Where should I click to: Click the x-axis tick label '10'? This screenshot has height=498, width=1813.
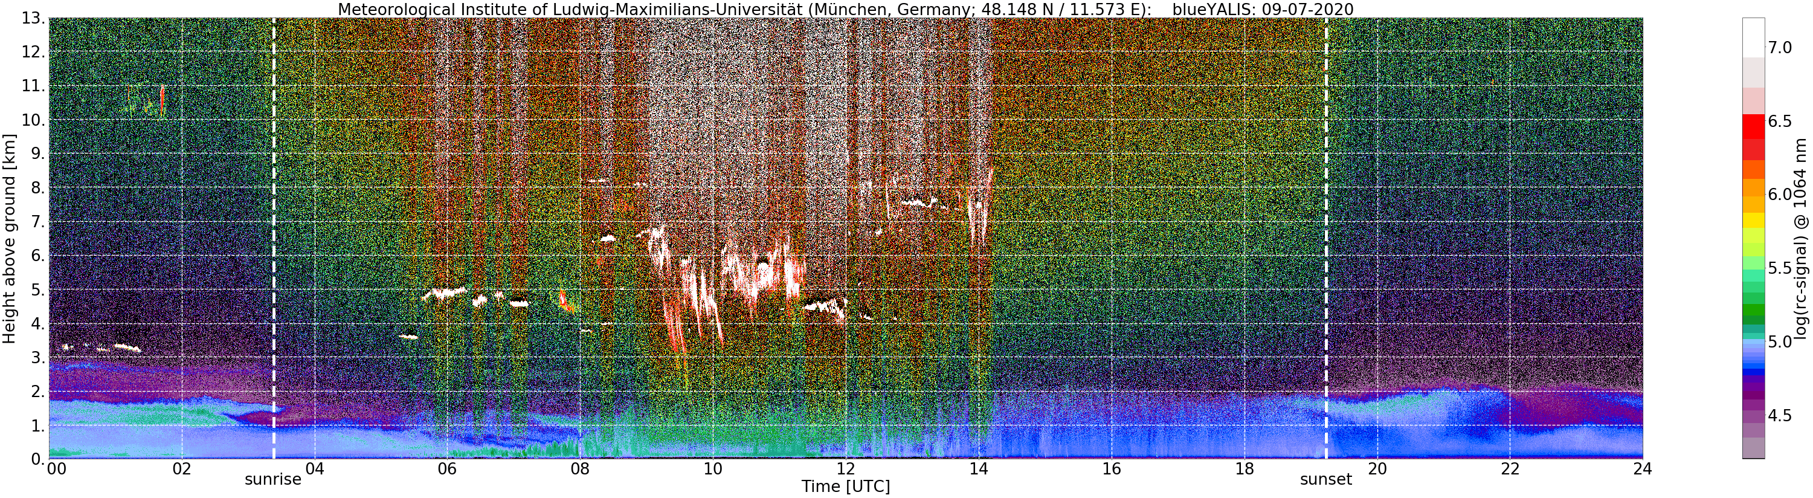click(x=713, y=470)
